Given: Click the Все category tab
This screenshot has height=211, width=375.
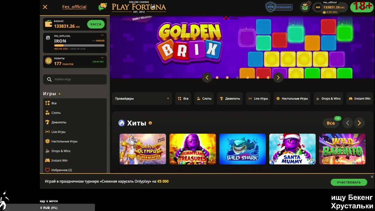Looking at the screenshot, I should pyautogui.click(x=183, y=98).
